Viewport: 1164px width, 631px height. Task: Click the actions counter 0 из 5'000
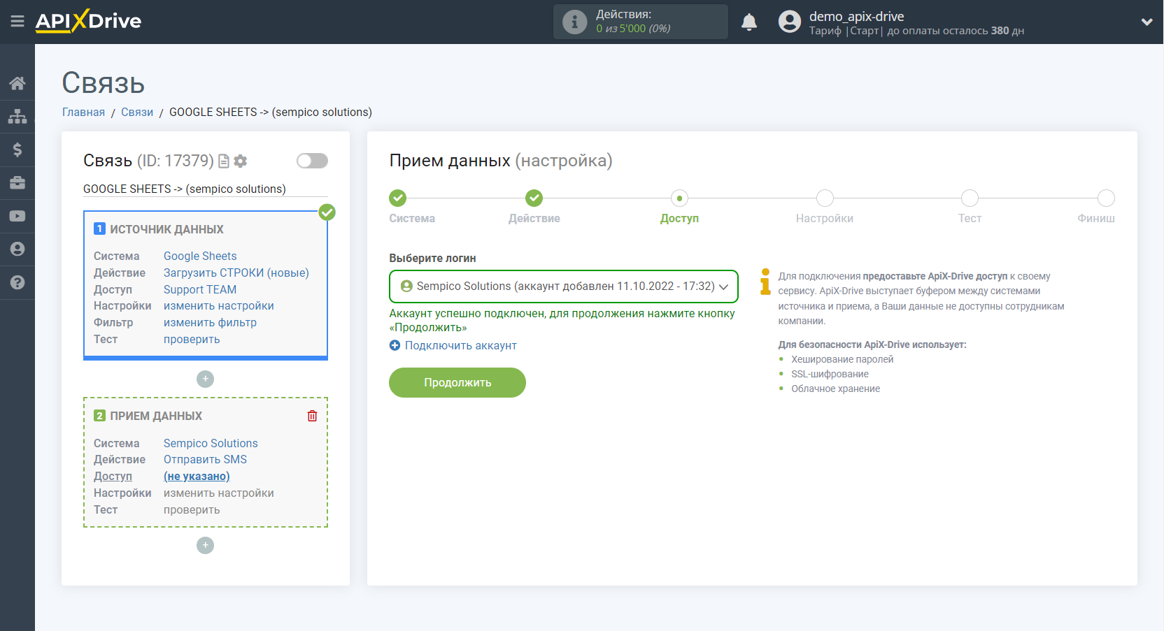point(633,29)
